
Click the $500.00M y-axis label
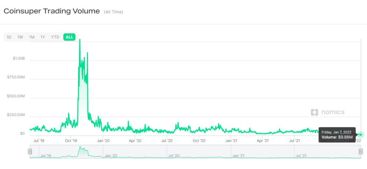[16, 96]
